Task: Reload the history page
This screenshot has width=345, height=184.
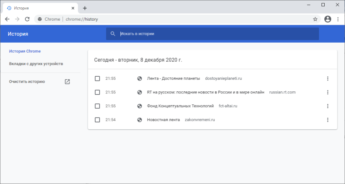Action: coord(27,19)
